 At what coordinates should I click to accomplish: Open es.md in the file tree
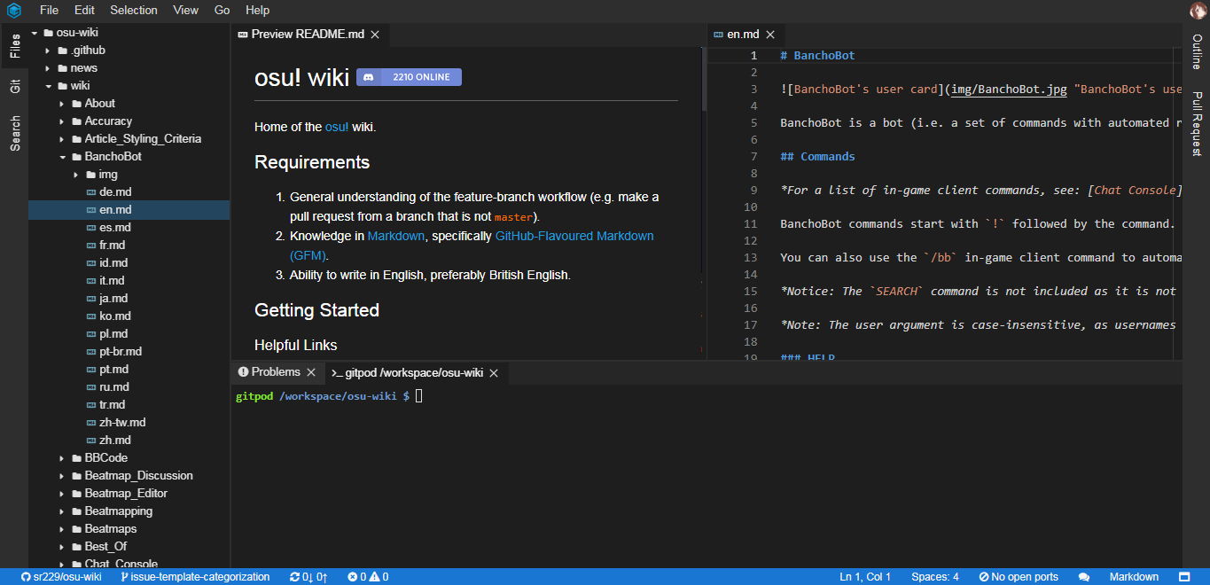click(129, 228)
